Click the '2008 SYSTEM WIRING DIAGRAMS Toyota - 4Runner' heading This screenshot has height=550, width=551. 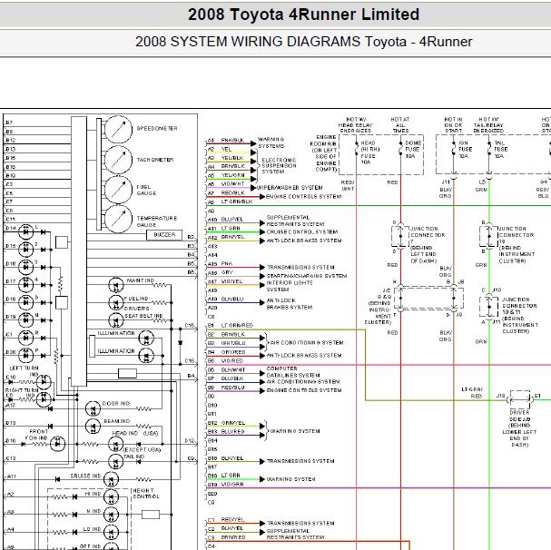[x=303, y=42]
